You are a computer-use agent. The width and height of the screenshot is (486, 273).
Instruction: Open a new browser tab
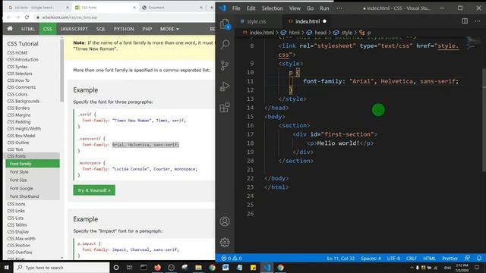pos(212,8)
